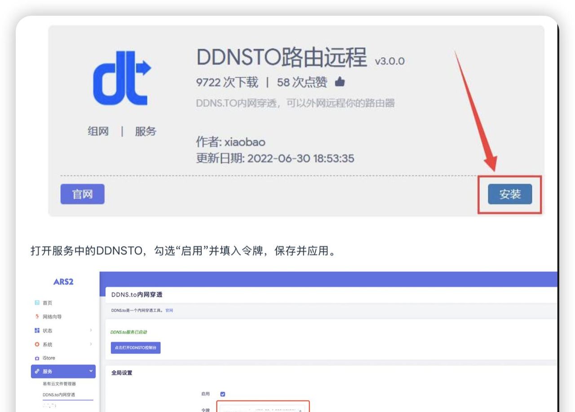Click the DDNS.to服务已启动 status text
Viewport: 575px width, 412px height.
[129, 332]
